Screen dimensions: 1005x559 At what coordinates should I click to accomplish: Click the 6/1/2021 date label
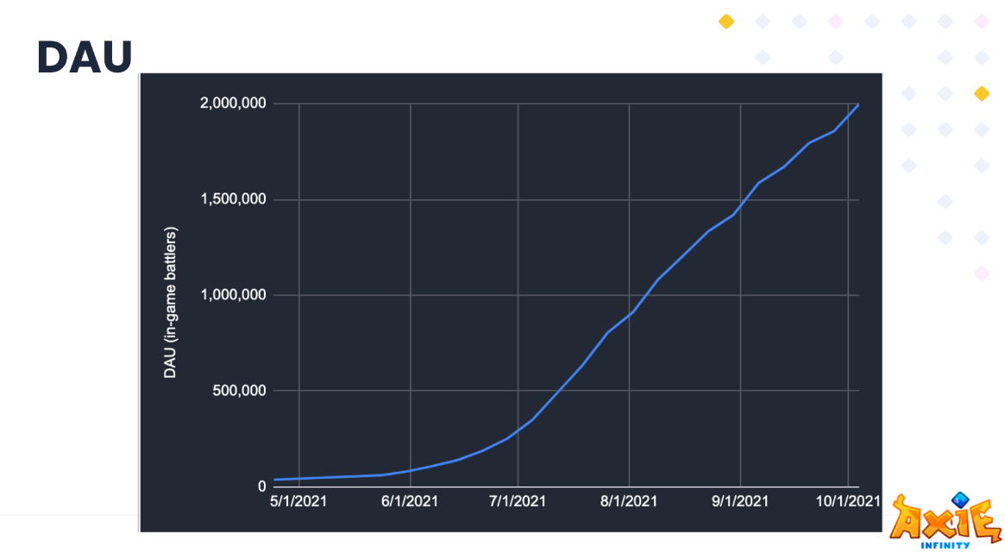410,501
